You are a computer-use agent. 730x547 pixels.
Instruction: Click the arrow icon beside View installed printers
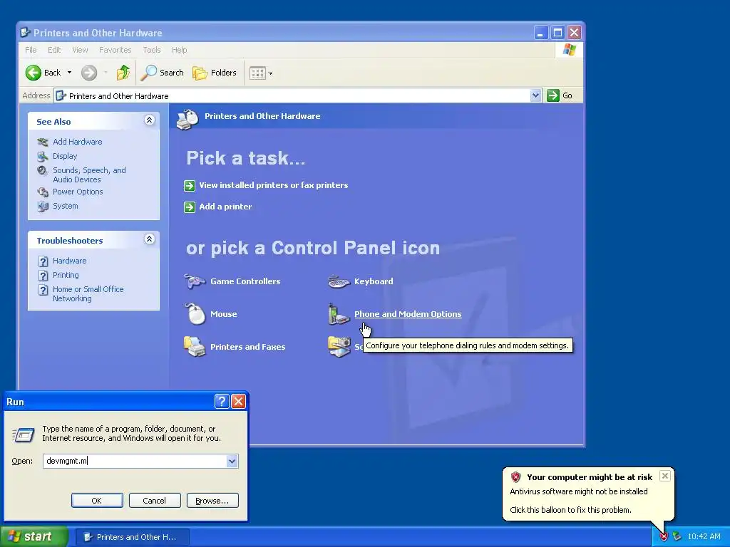point(190,186)
